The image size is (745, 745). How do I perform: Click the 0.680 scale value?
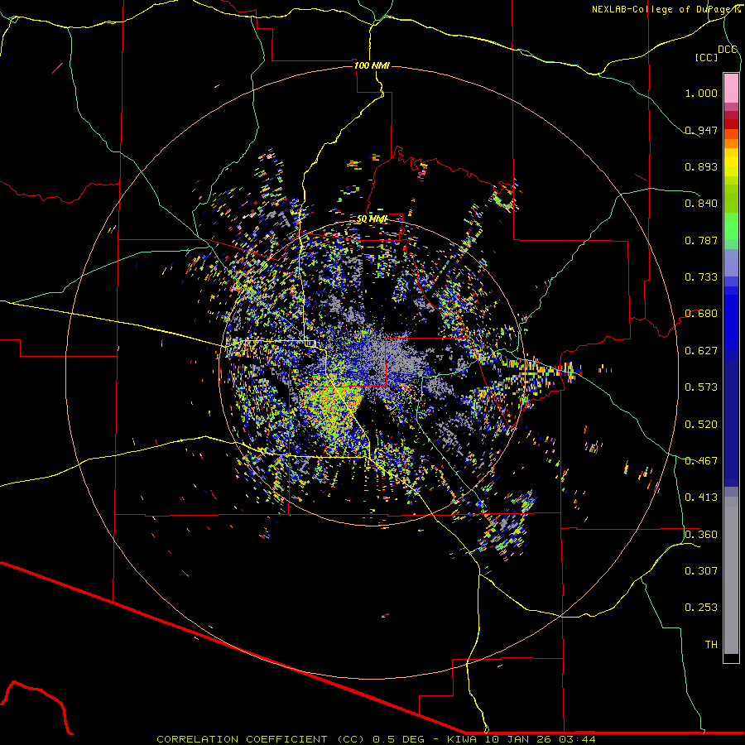coord(701,314)
